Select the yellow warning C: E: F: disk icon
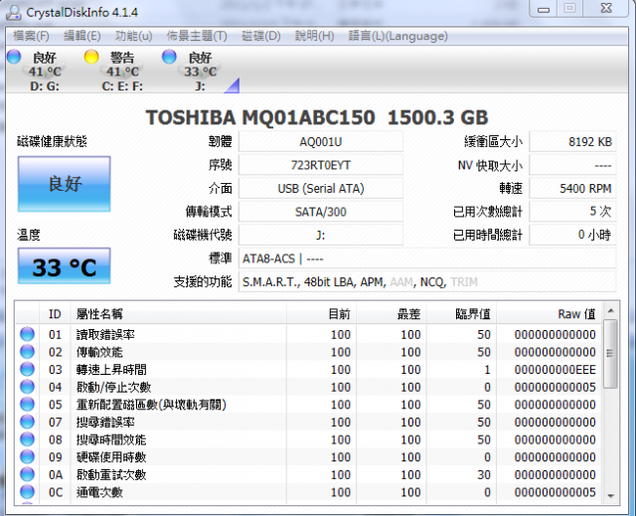Viewport: 636px width, 516px height. [x=91, y=57]
